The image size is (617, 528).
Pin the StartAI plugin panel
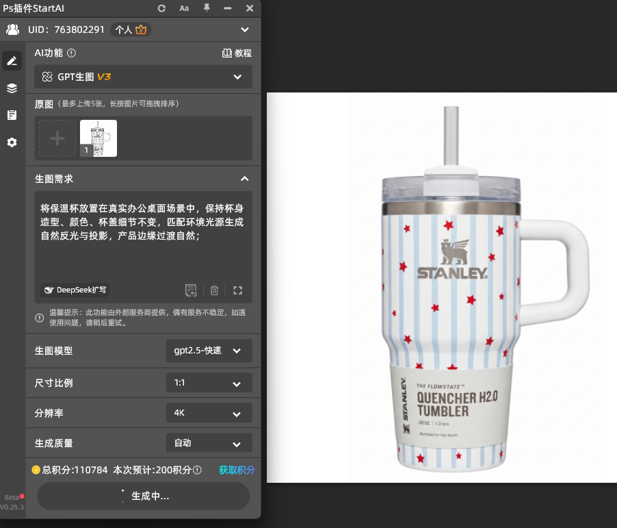tap(206, 8)
